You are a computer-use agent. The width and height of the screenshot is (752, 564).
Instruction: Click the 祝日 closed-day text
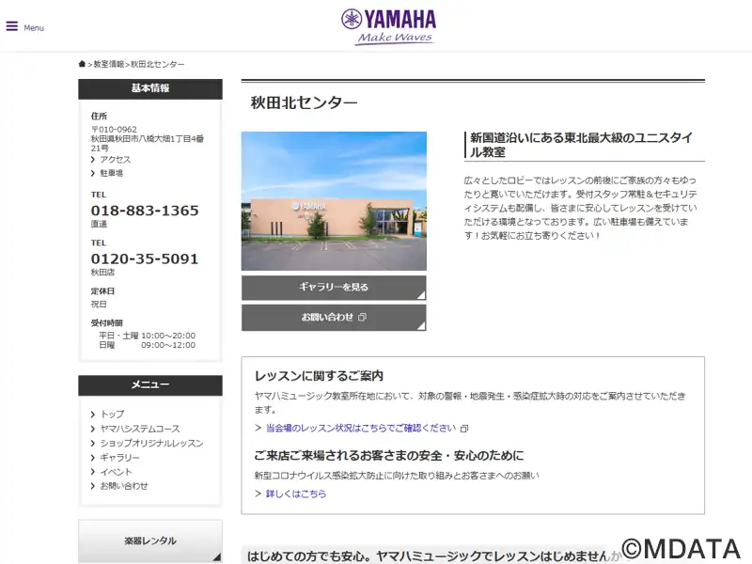click(99, 304)
